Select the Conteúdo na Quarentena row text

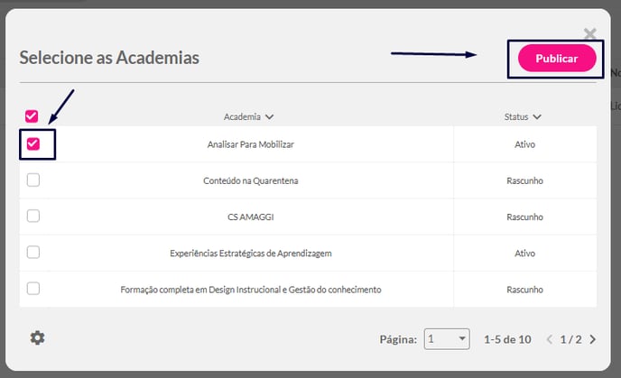click(251, 181)
